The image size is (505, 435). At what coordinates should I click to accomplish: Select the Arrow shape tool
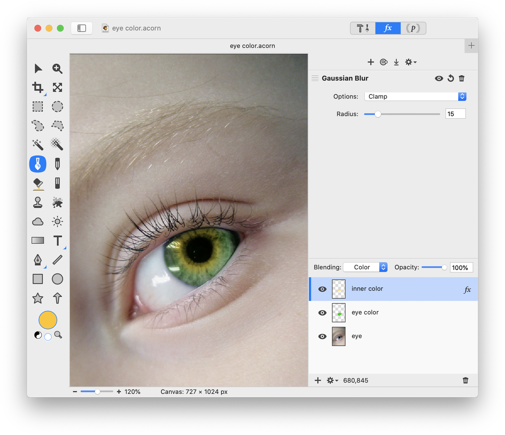pyautogui.click(x=57, y=298)
